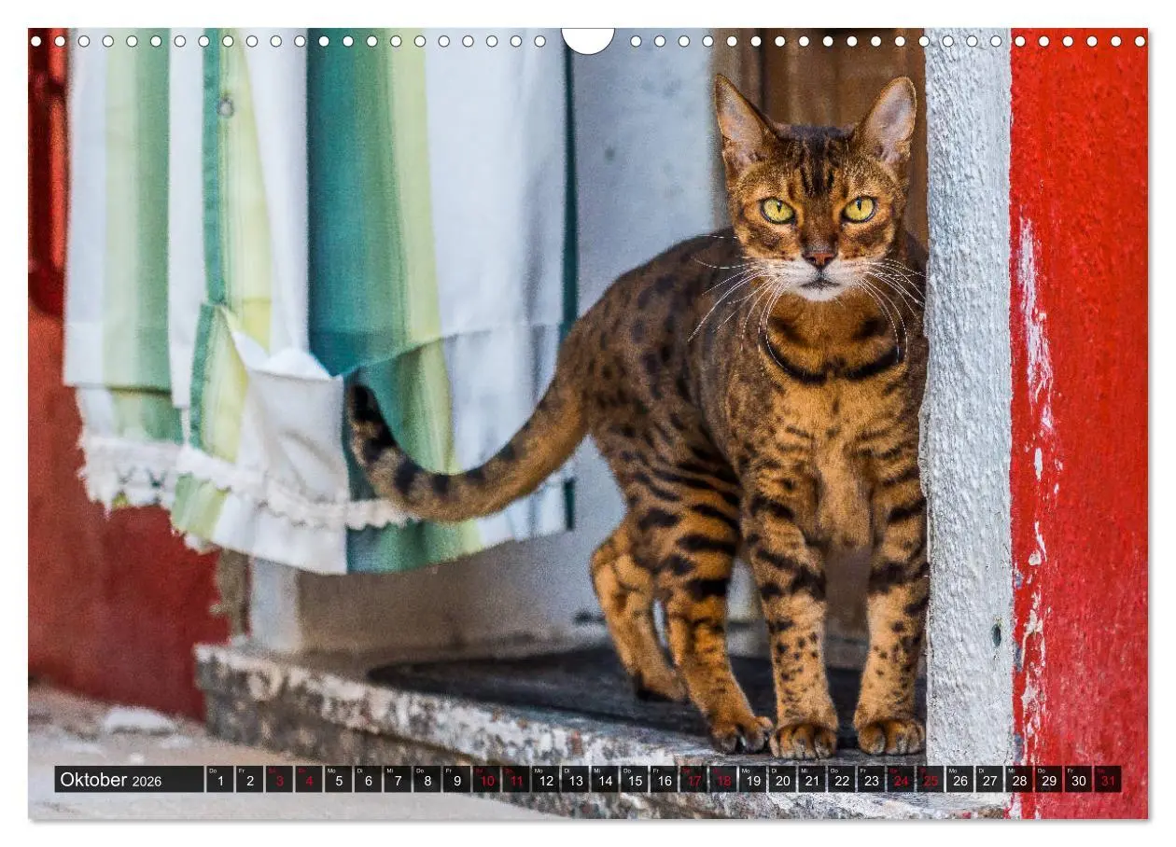Viewport: 1176px width, 847px height.
Task: Choose the red date 25 in the strip
Action: (931, 780)
